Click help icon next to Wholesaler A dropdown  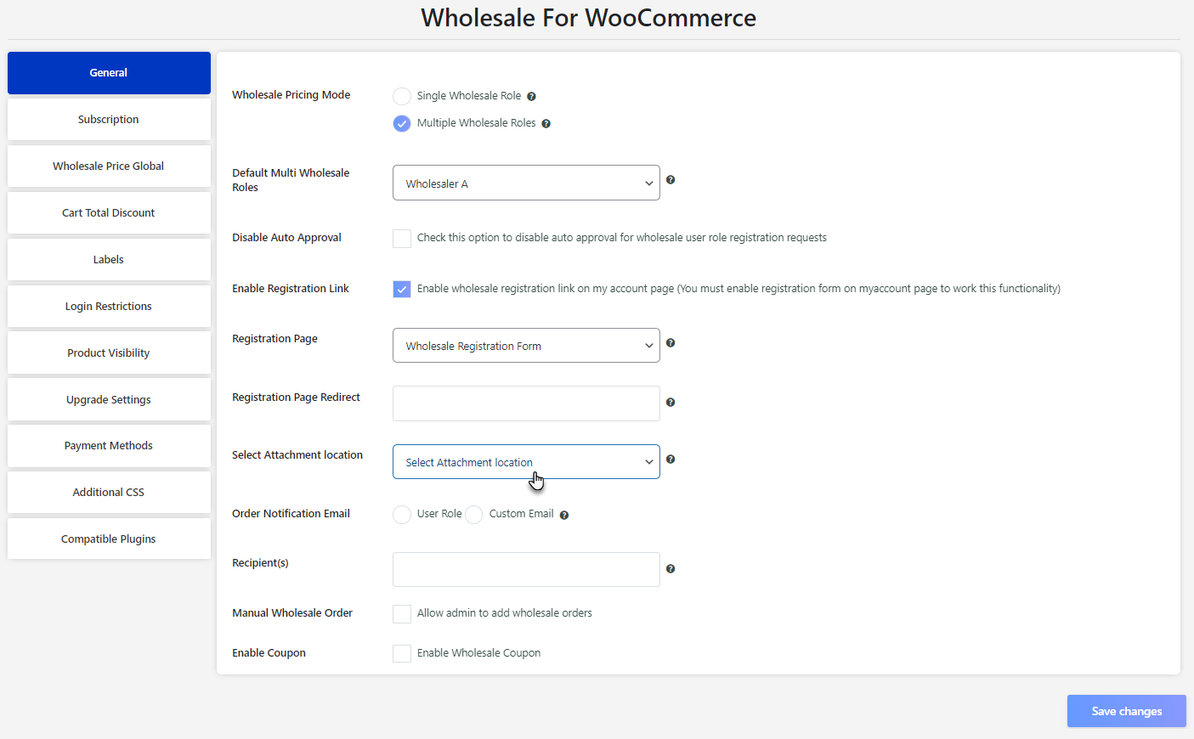pyautogui.click(x=671, y=180)
